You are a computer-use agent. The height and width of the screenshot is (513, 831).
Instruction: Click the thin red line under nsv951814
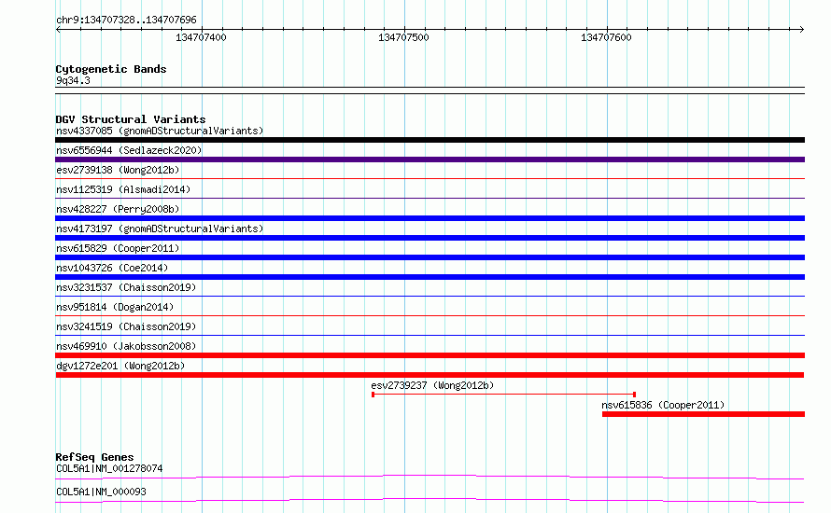430,316
